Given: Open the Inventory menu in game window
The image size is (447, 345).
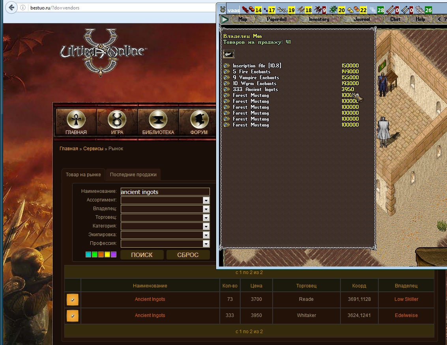Looking at the screenshot, I should (319, 19).
